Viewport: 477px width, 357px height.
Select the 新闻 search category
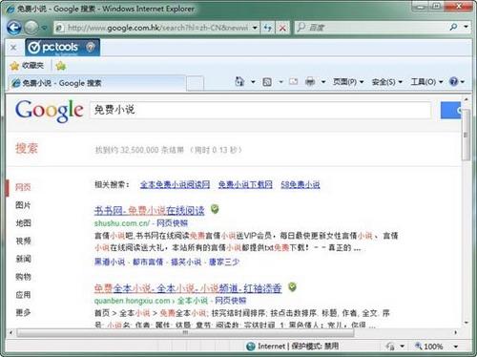click(23, 259)
